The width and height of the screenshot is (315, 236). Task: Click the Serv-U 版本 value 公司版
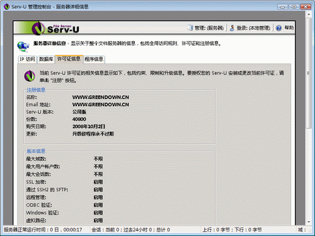coord(79,112)
